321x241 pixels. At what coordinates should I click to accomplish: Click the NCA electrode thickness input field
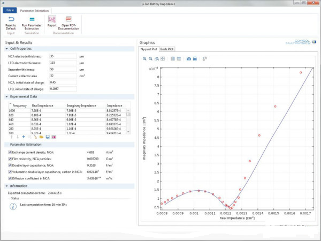click(62, 56)
